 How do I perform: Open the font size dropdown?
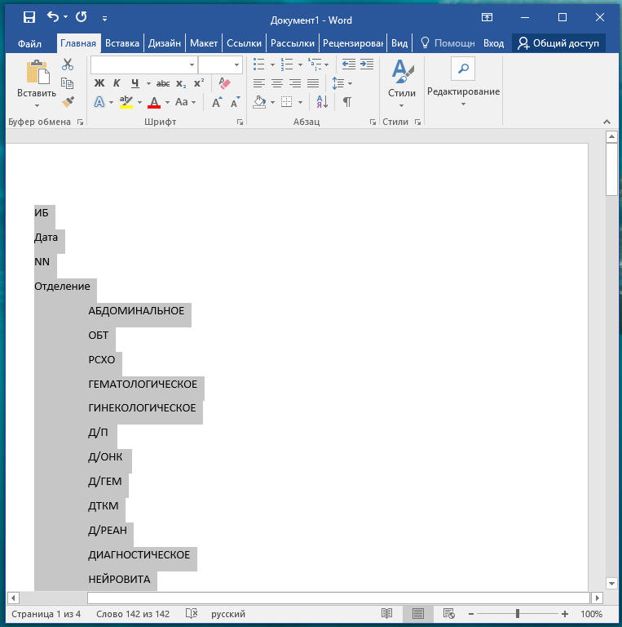pos(237,64)
